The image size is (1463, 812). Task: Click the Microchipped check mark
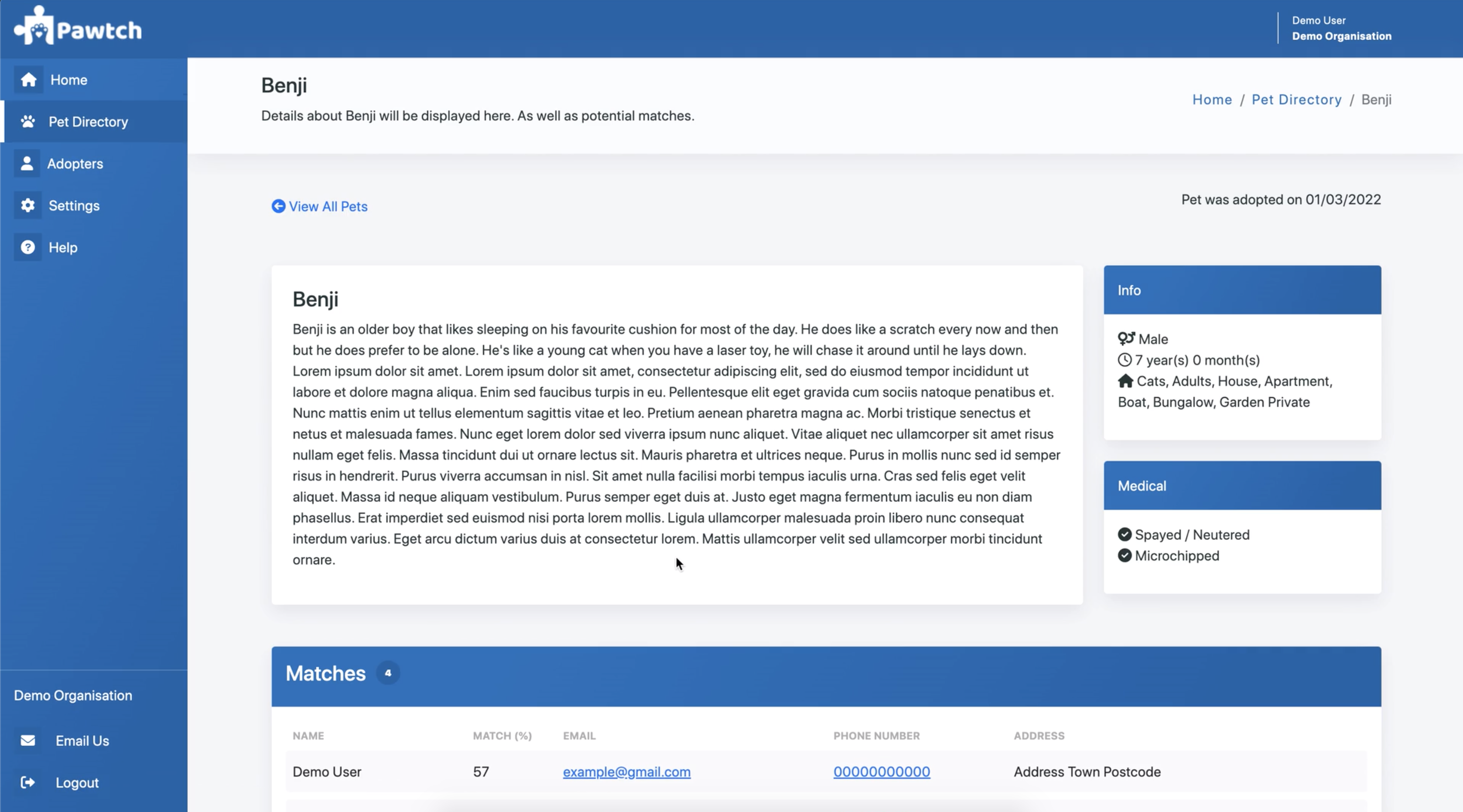1125,555
